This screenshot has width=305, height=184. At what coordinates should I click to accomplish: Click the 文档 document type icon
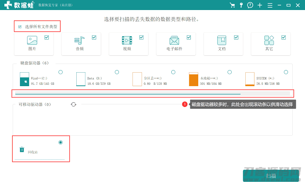tap(222, 40)
